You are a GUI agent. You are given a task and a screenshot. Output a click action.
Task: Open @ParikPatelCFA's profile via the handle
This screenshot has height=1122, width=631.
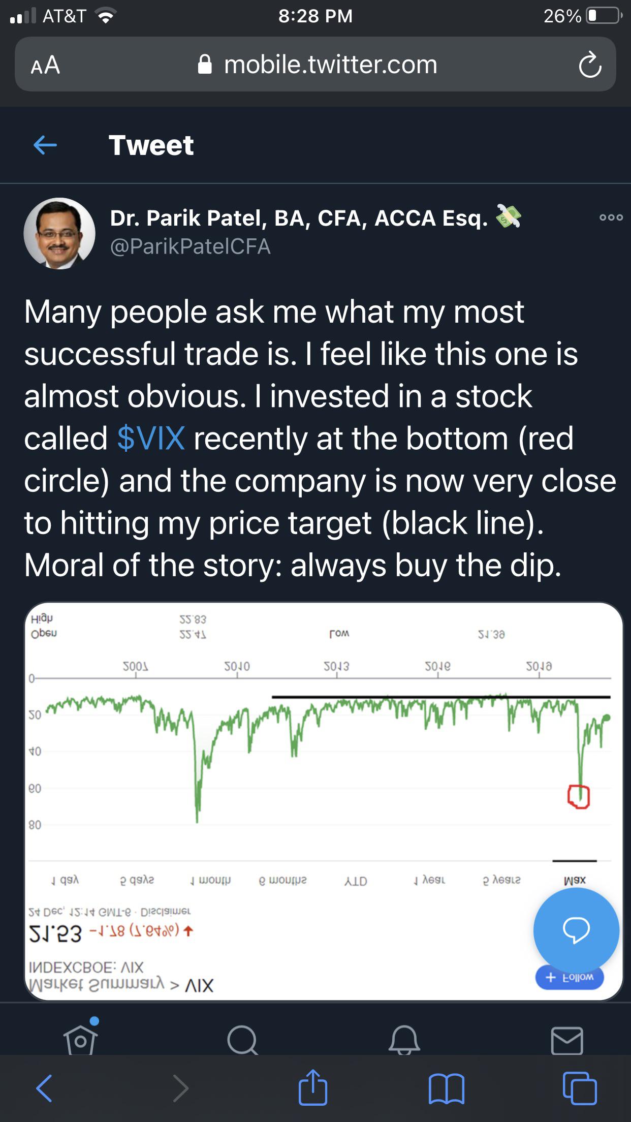coord(191,246)
